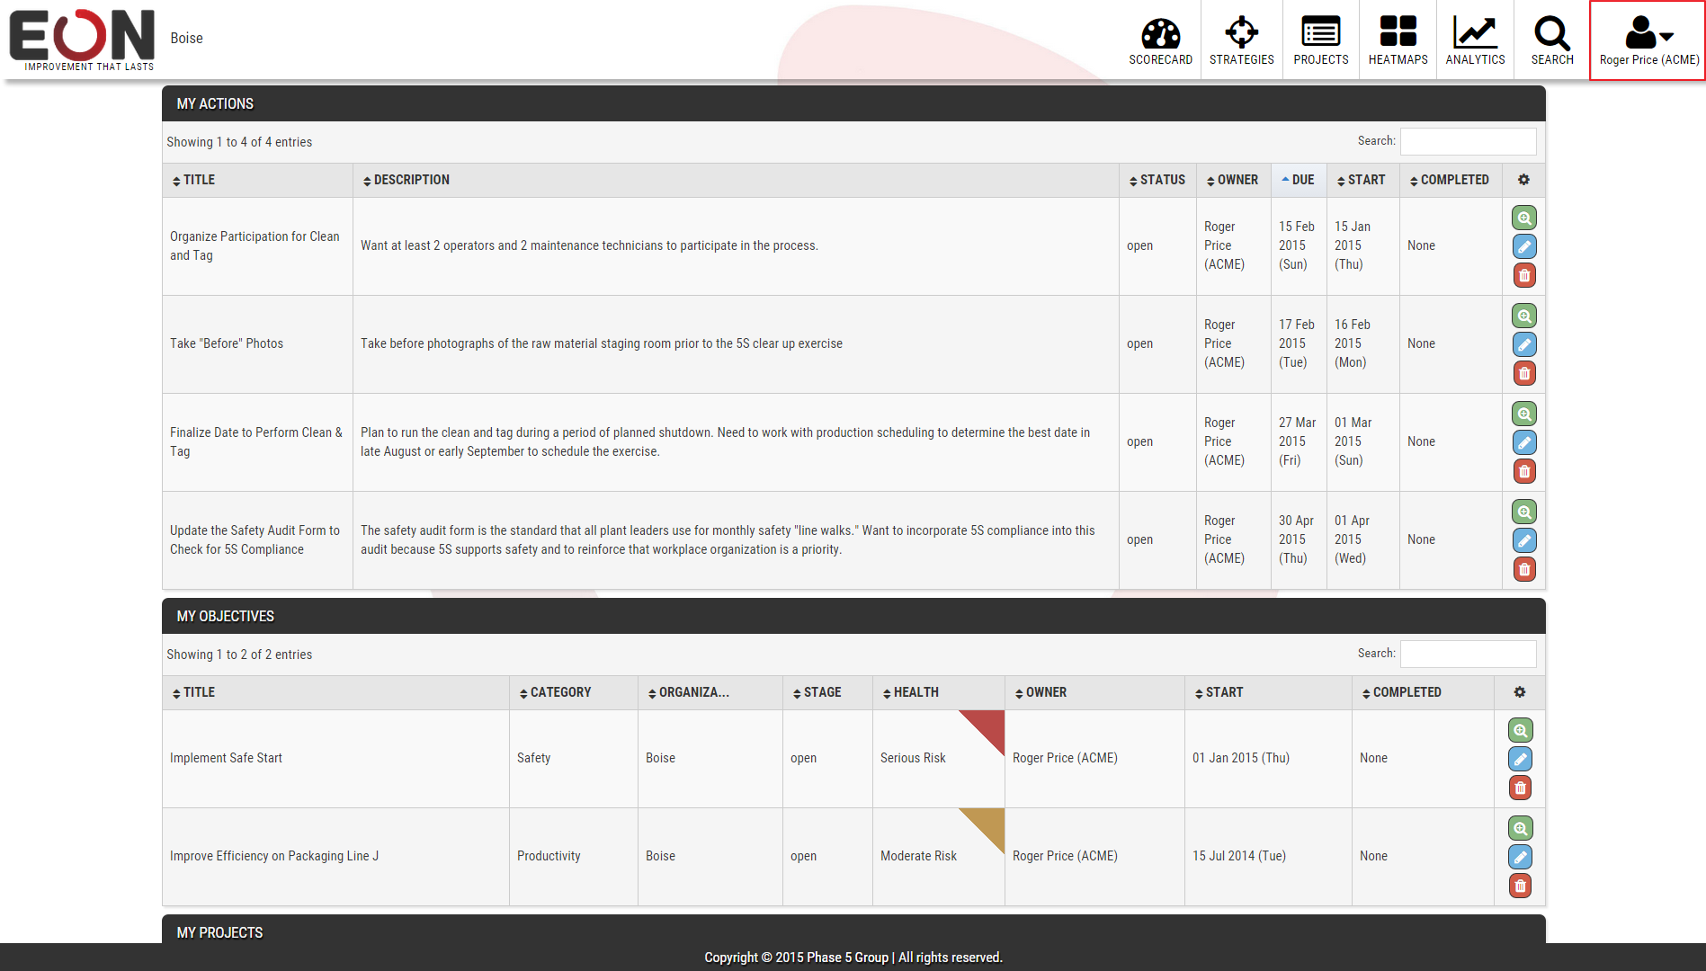Edit the Organize Participation for Clean and Tag action
This screenshot has width=1706, height=971.
(1524, 246)
